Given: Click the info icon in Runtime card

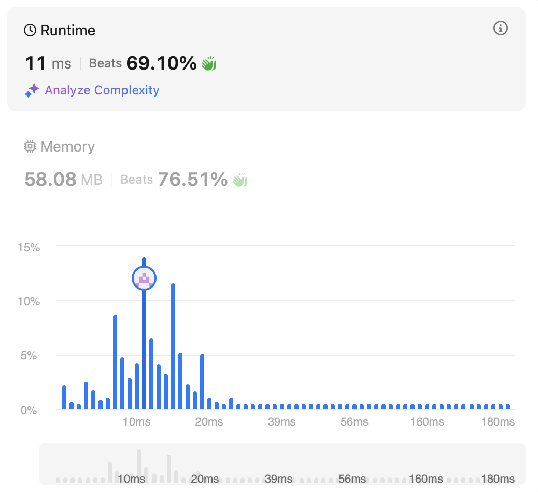Looking at the screenshot, I should 500,28.
